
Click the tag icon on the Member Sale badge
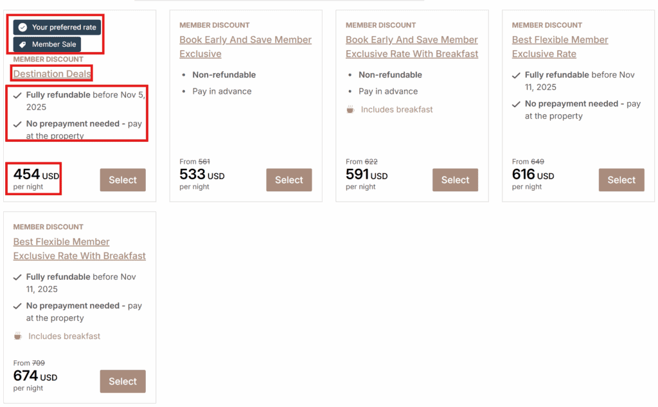click(x=21, y=45)
